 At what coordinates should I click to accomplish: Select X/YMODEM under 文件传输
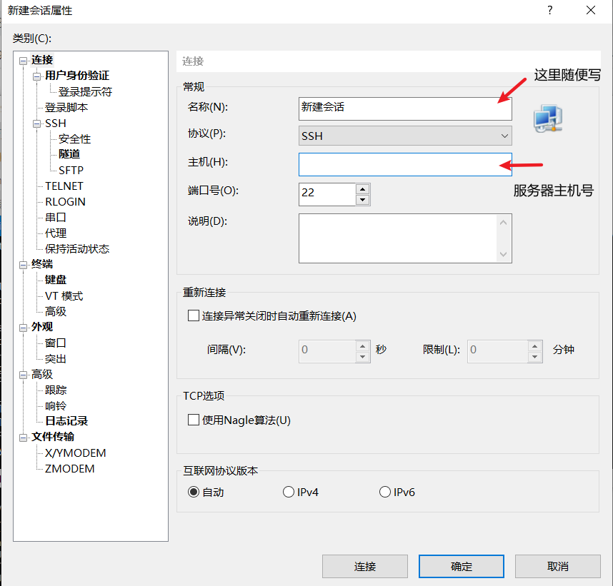[74, 453]
